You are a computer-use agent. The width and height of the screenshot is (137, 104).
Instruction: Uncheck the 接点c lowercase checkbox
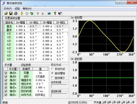pos(6,95)
